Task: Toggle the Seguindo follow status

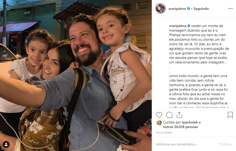Action: (x=201, y=9)
